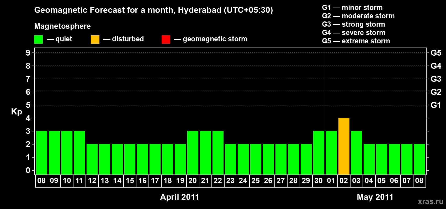Click date cell 06 under May
446x209 pixels.
394,181
